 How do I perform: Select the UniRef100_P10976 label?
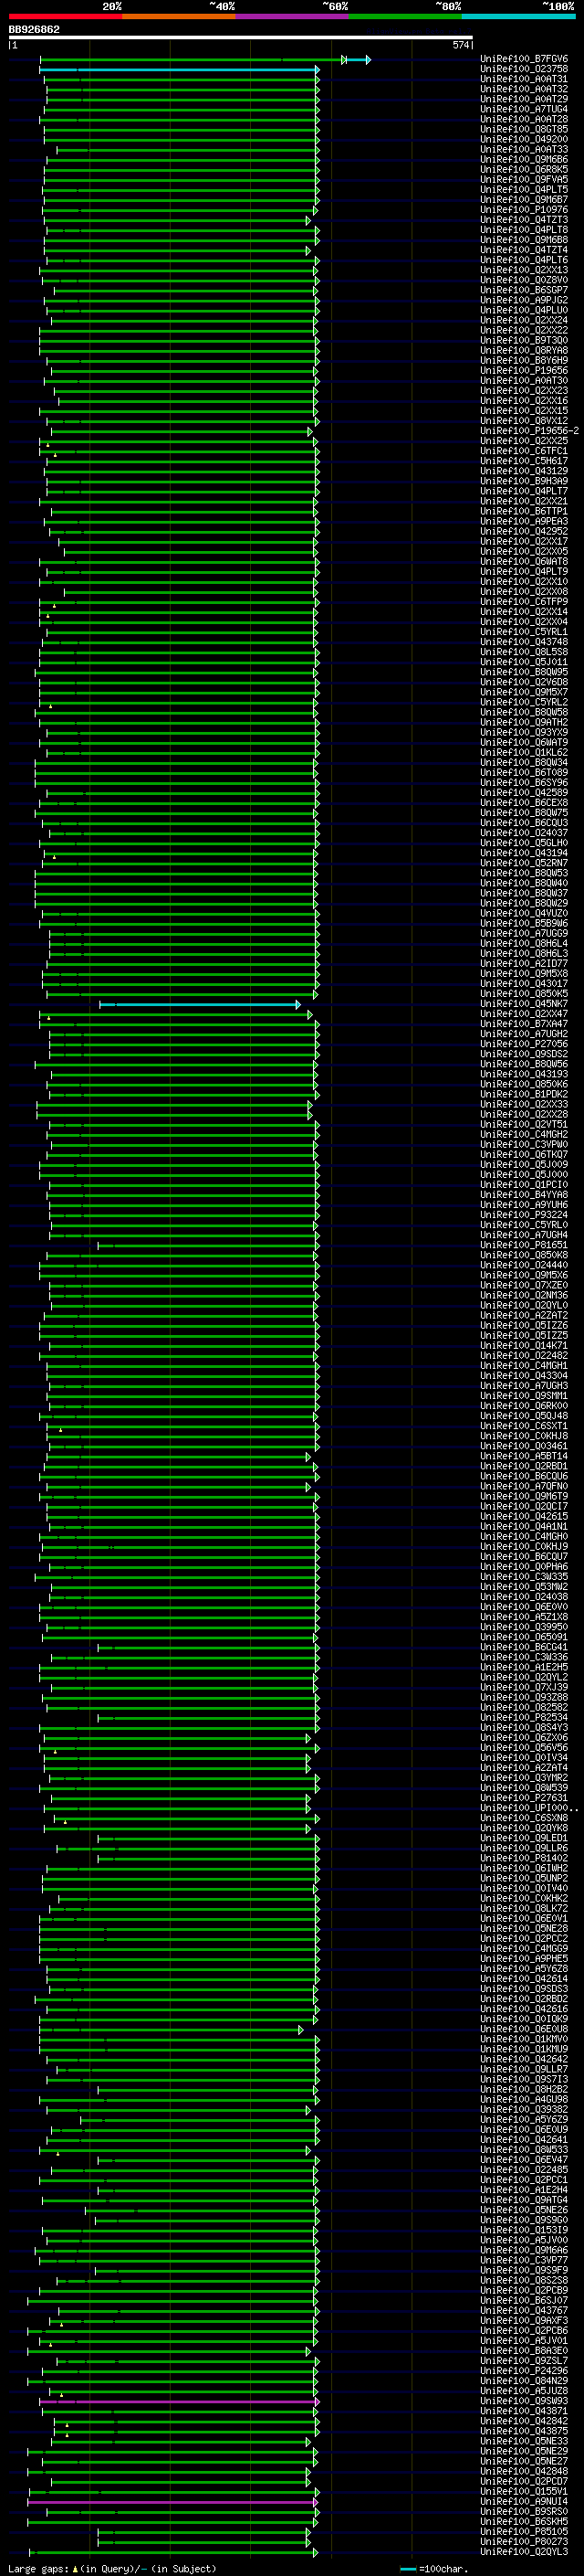(x=523, y=210)
